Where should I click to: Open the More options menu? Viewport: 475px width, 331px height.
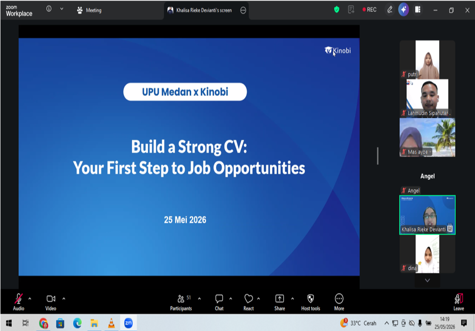pos(339,302)
